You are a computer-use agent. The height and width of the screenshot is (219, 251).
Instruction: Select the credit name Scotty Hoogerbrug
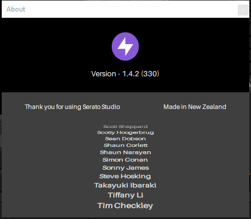[125, 132]
